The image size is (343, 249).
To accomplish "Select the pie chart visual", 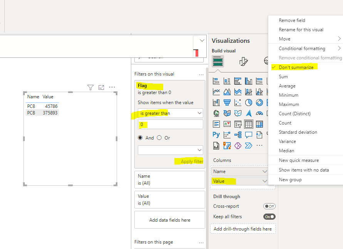I will pos(249,102).
